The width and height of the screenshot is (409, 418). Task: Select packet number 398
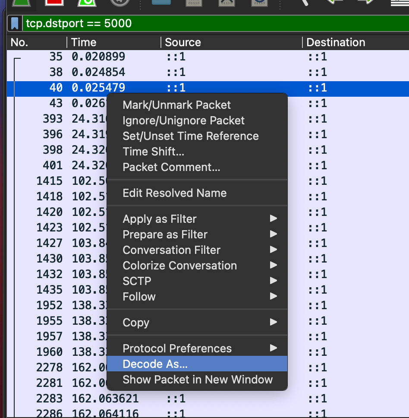(x=53, y=150)
